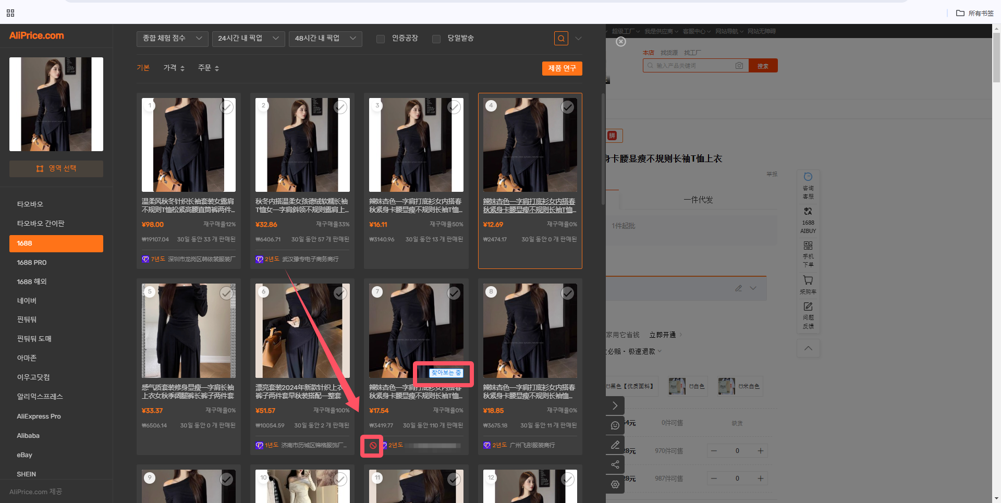This screenshot has height=503, width=1001.
Task: Open the ¥98.00 product title link
Action: 188,205
